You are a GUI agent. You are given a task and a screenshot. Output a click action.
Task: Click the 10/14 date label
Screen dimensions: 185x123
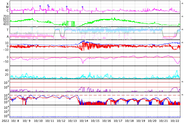pyautogui.click(x=84, y=121)
